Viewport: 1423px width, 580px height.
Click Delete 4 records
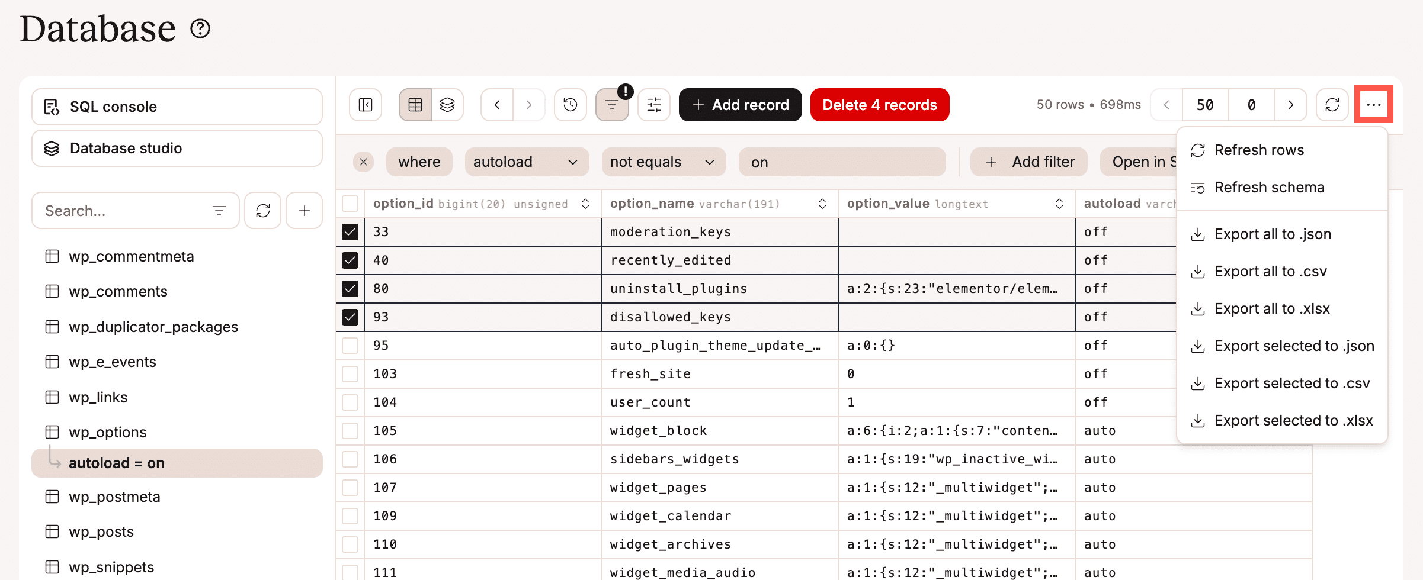(879, 104)
